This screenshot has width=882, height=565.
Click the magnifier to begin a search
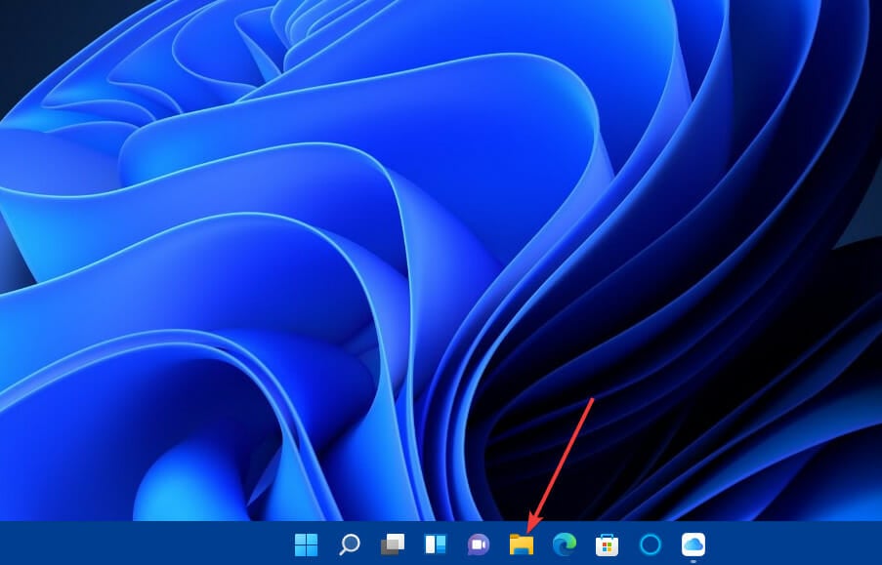pos(350,544)
